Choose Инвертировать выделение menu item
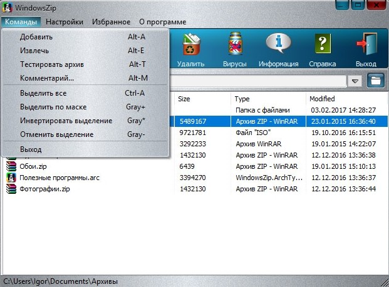 (x=57, y=121)
